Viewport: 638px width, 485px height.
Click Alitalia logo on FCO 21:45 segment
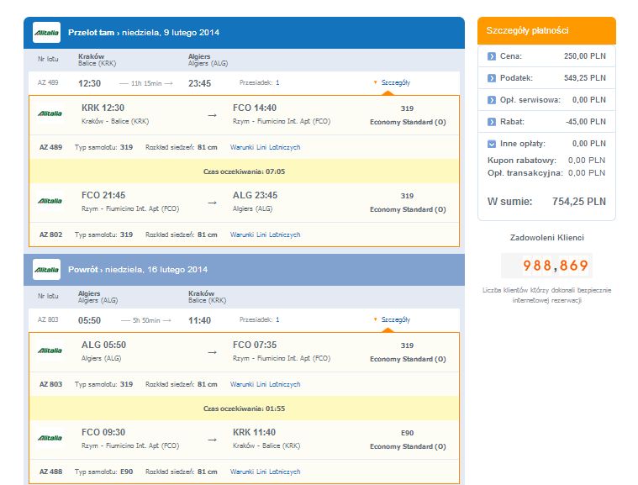(x=50, y=201)
